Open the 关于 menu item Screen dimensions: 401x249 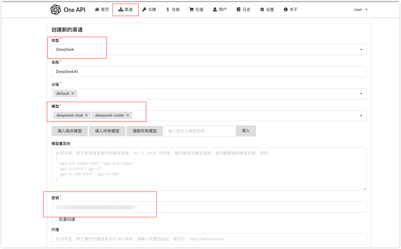pos(291,10)
